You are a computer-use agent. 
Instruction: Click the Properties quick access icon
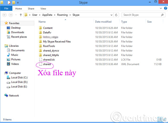[9, 3]
